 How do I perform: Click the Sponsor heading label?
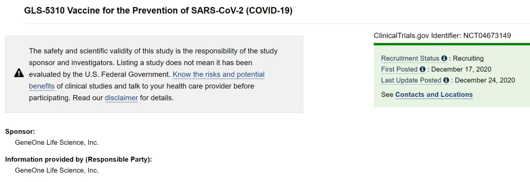tap(20, 132)
